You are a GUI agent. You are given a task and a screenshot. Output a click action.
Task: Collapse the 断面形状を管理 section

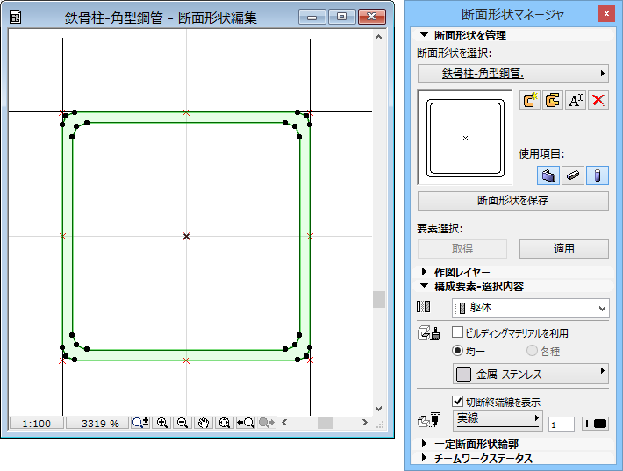click(425, 35)
